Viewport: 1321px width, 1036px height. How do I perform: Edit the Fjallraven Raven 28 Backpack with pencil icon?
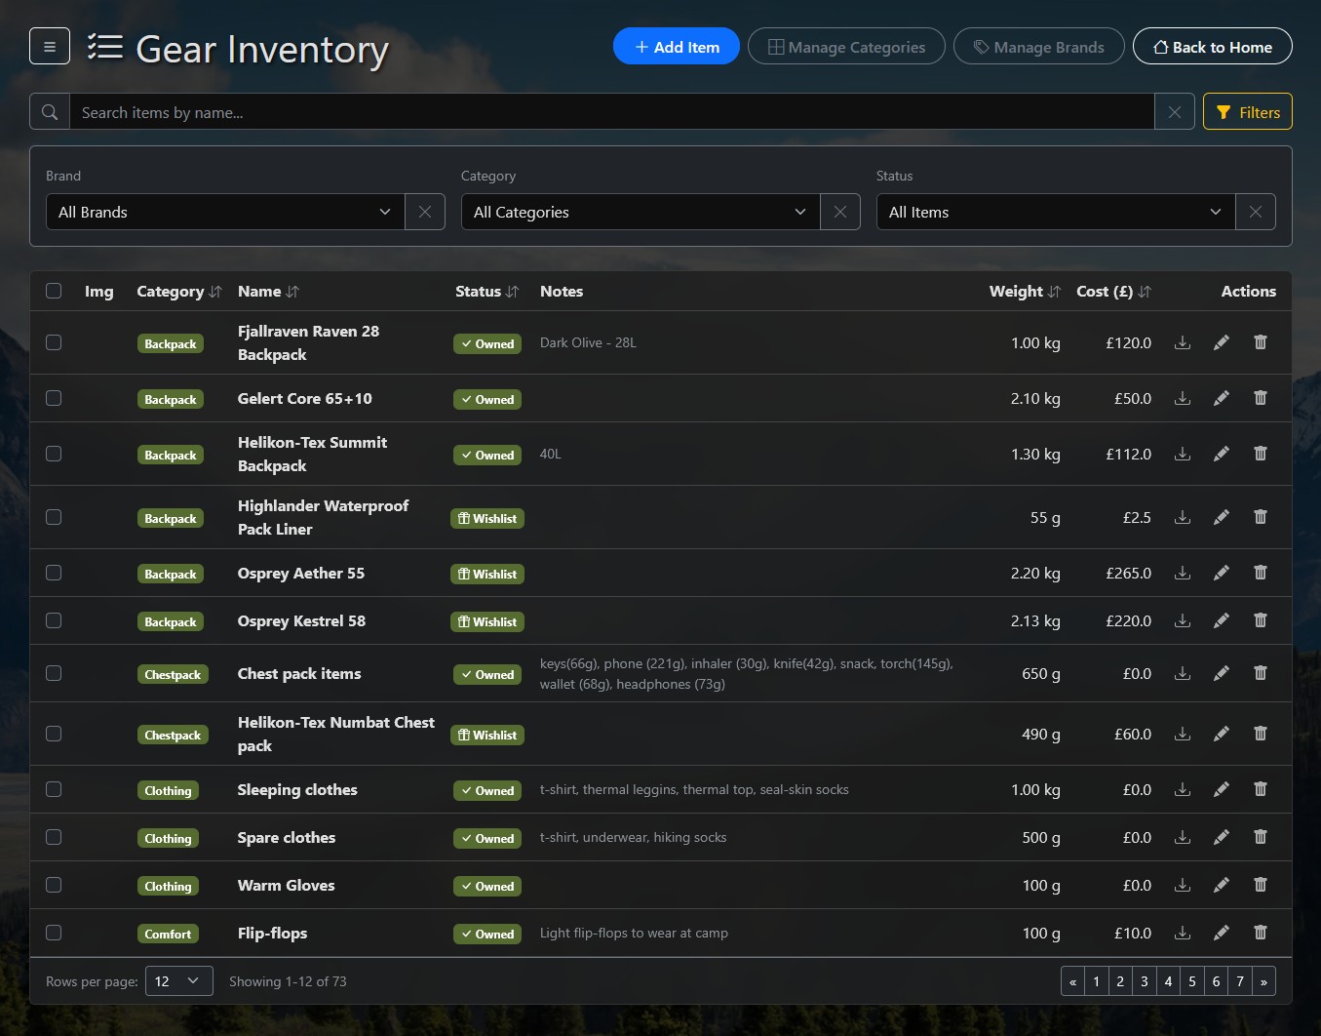[1222, 342]
